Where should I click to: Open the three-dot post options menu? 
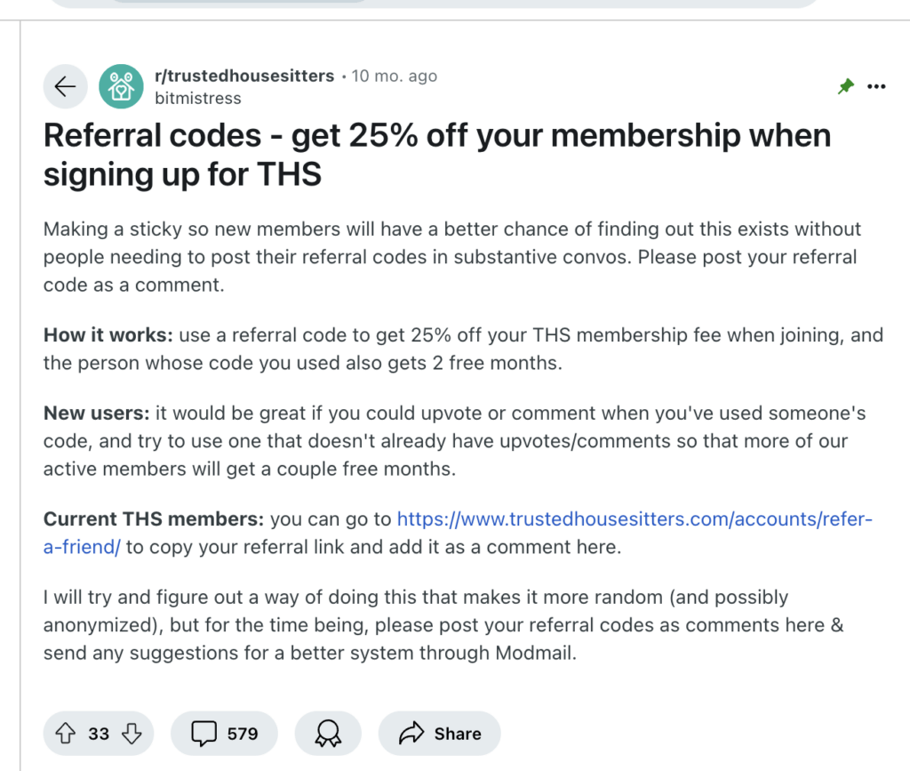[876, 86]
